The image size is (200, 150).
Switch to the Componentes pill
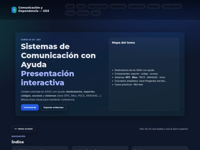[137, 6]
